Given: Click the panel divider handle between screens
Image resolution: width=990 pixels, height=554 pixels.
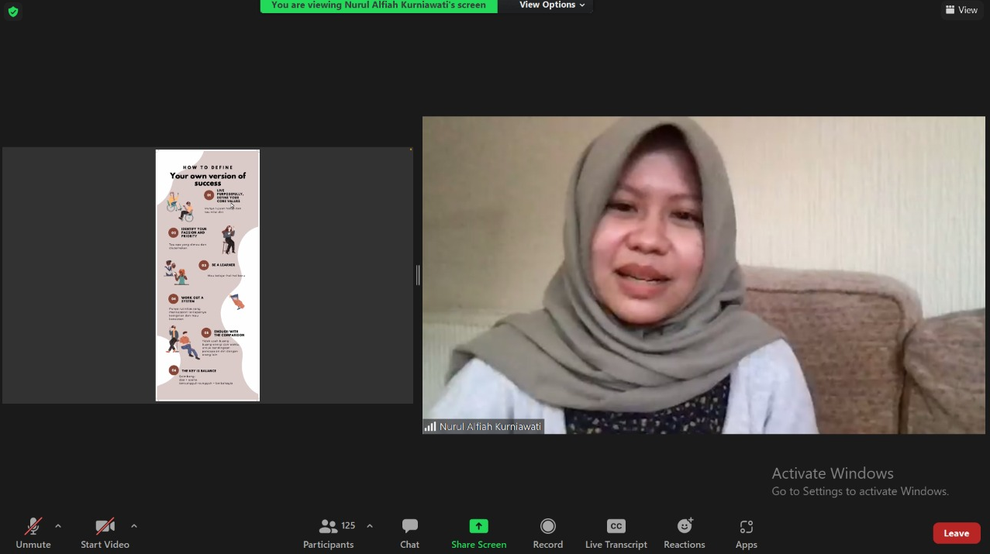Looking at the screenshot, I should (x=418, y=275).
